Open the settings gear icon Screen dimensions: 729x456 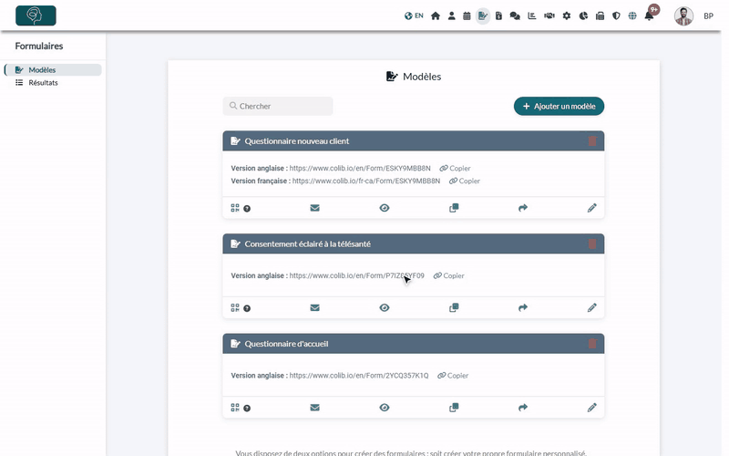(x=566, y=16)
